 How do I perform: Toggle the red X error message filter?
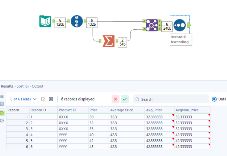pyautogui.click(x=115, y=99)
